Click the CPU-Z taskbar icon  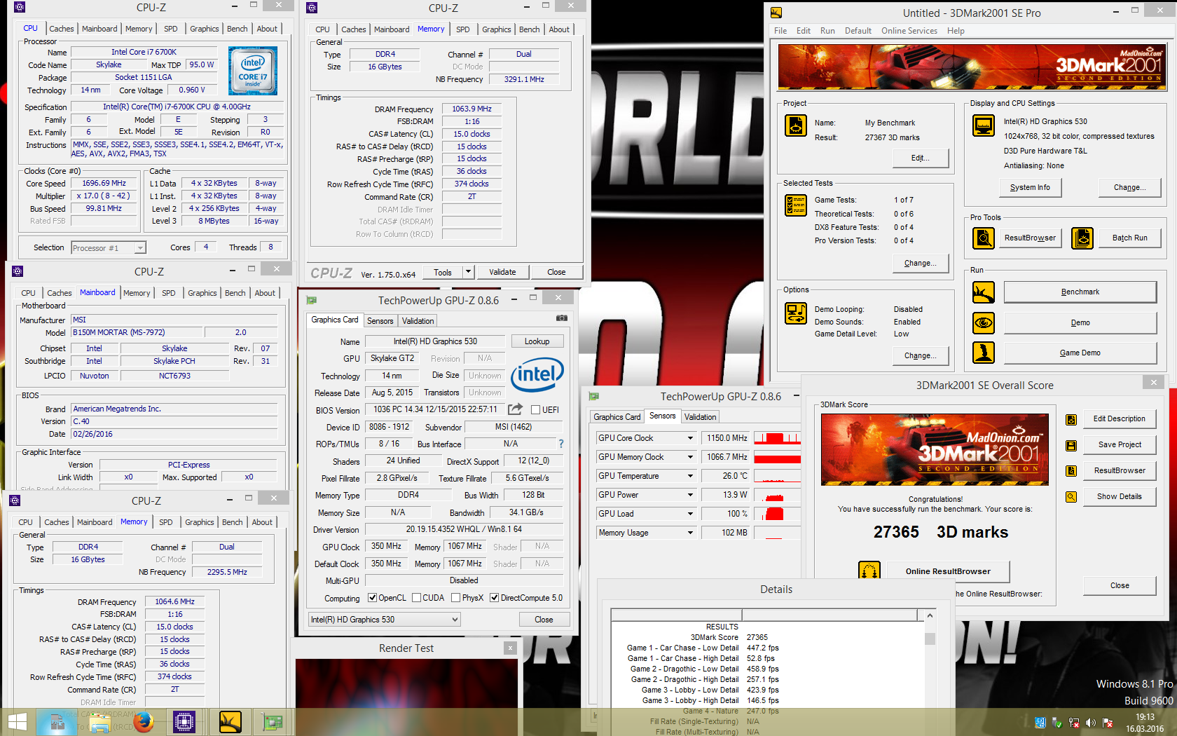tap(184, 721)
